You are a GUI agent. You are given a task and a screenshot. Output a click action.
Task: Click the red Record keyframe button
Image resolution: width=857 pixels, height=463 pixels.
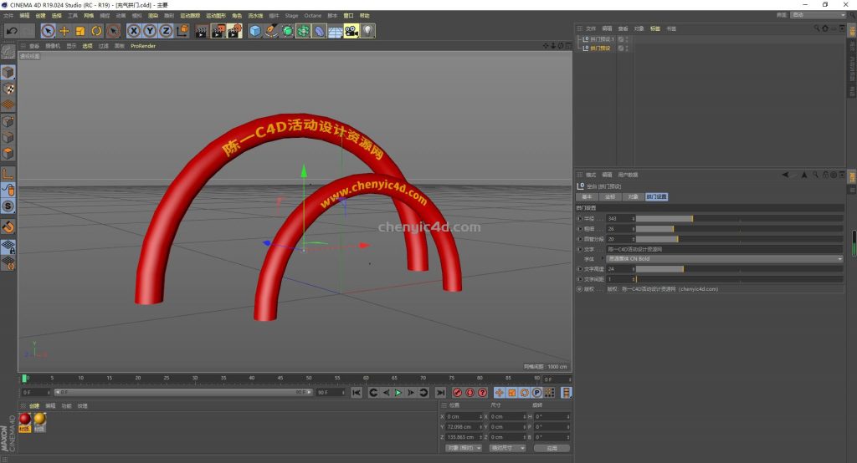pos(458,393)
